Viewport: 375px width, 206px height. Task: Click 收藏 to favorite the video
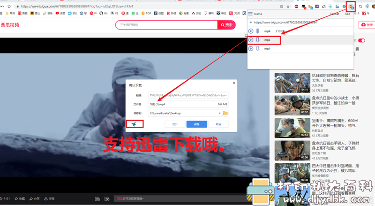coord(20,198)
